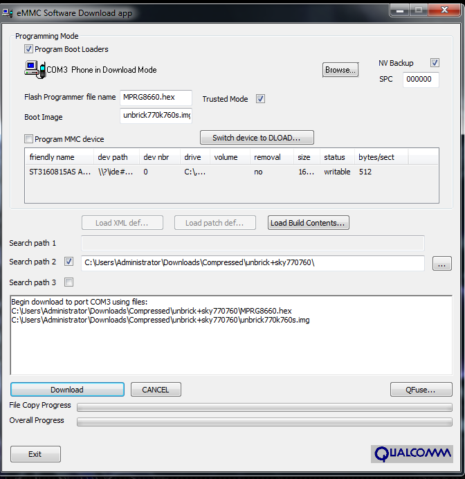Click the volume column header
This screenshot has height=479, width=465.
[x=230, y=157]
